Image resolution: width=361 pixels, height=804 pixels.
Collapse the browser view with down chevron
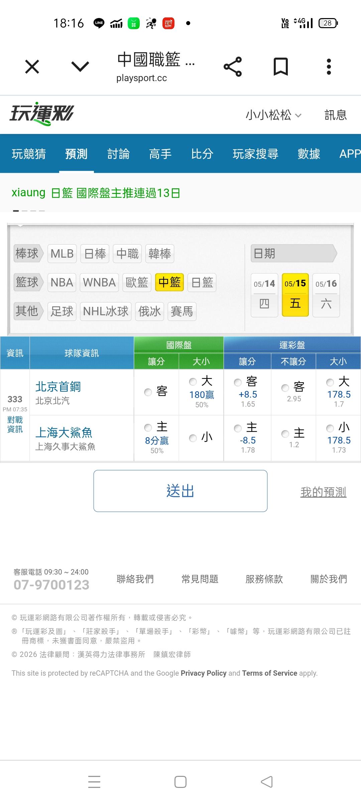tap(80, 67)
